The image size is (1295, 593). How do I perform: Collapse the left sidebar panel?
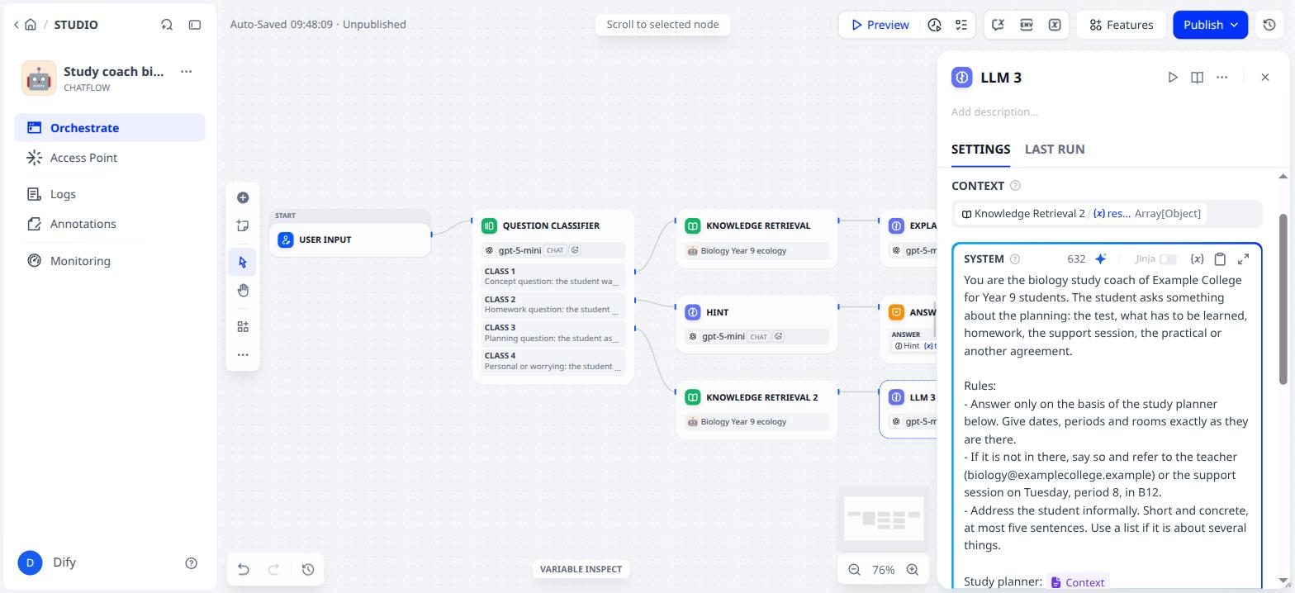point(195,25)
